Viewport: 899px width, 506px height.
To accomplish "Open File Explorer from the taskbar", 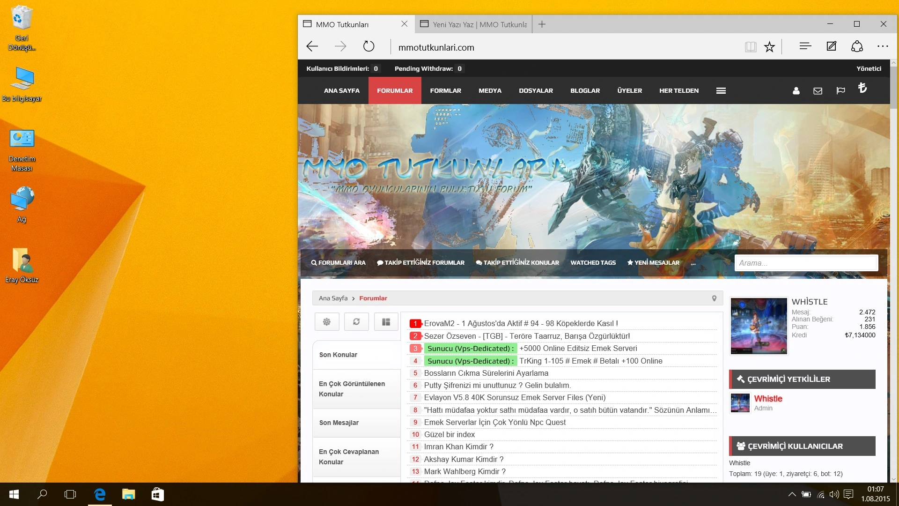I will pos(128,494).
